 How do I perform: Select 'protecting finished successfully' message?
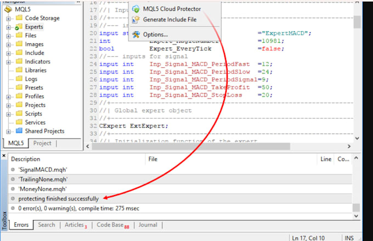180,198
